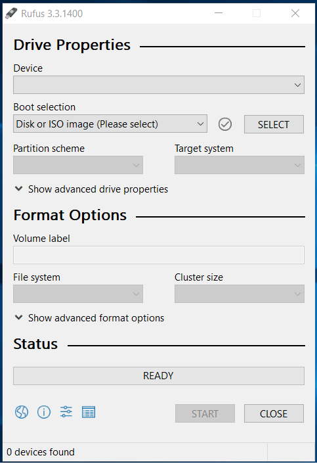Open the Device dropdown
Viewport: 317px width, 464px height.
click(x=159, y=85)
